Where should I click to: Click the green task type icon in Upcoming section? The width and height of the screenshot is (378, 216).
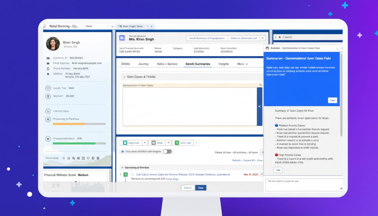pyautogui.click(x=125, y=174)
